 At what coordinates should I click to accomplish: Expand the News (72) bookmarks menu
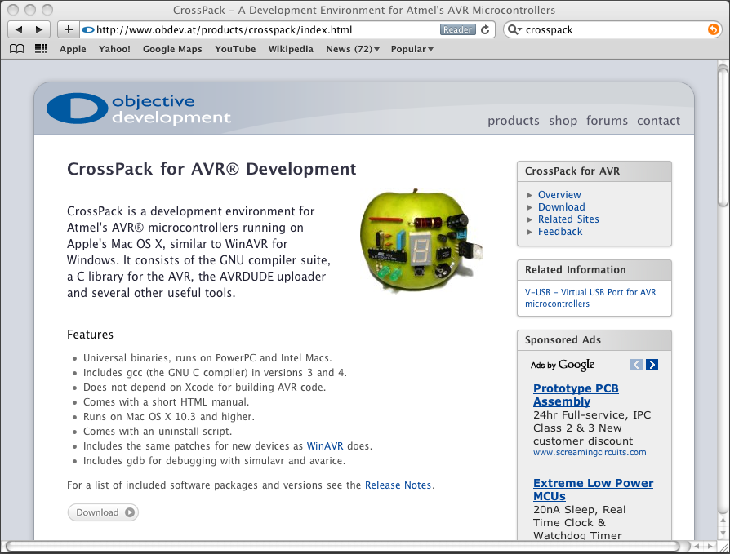(x=353, y=49)
